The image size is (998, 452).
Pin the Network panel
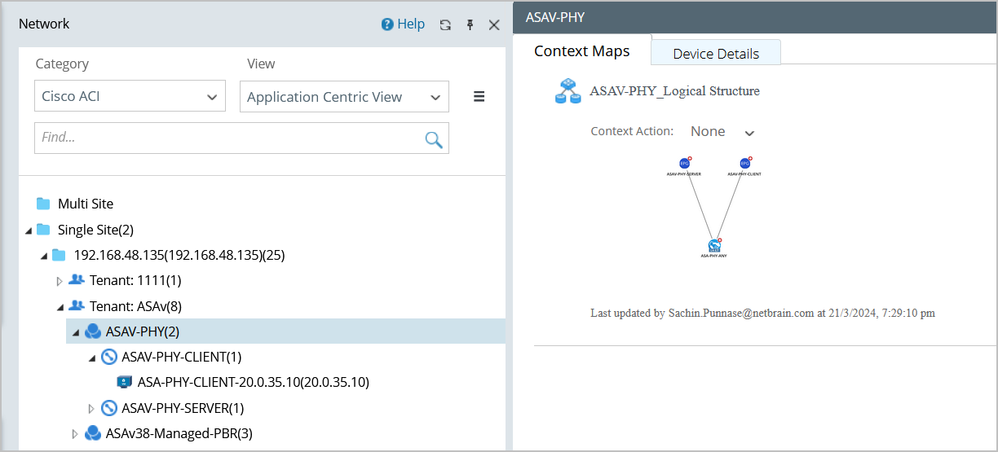click(x=470, y=24)
